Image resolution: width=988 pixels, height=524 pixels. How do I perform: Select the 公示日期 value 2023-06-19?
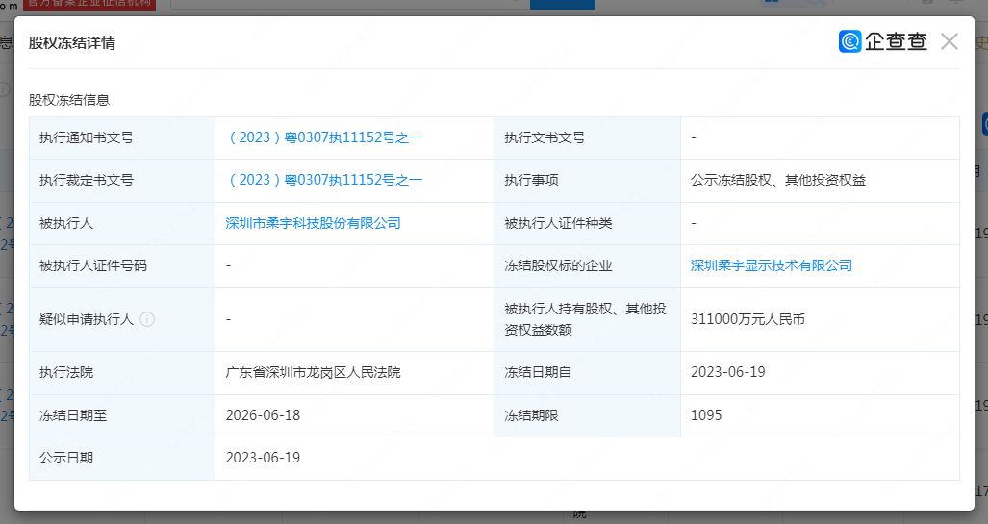(263, 458)
